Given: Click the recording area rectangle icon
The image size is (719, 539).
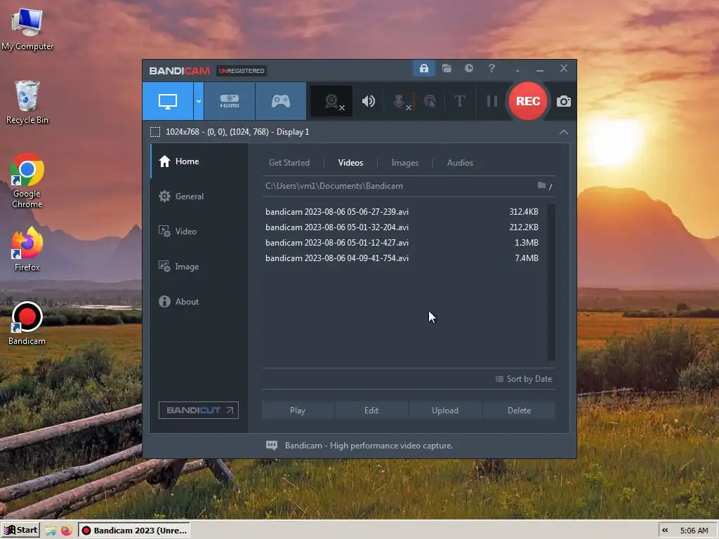Looking at the screenshot, I should coord(155,132).
